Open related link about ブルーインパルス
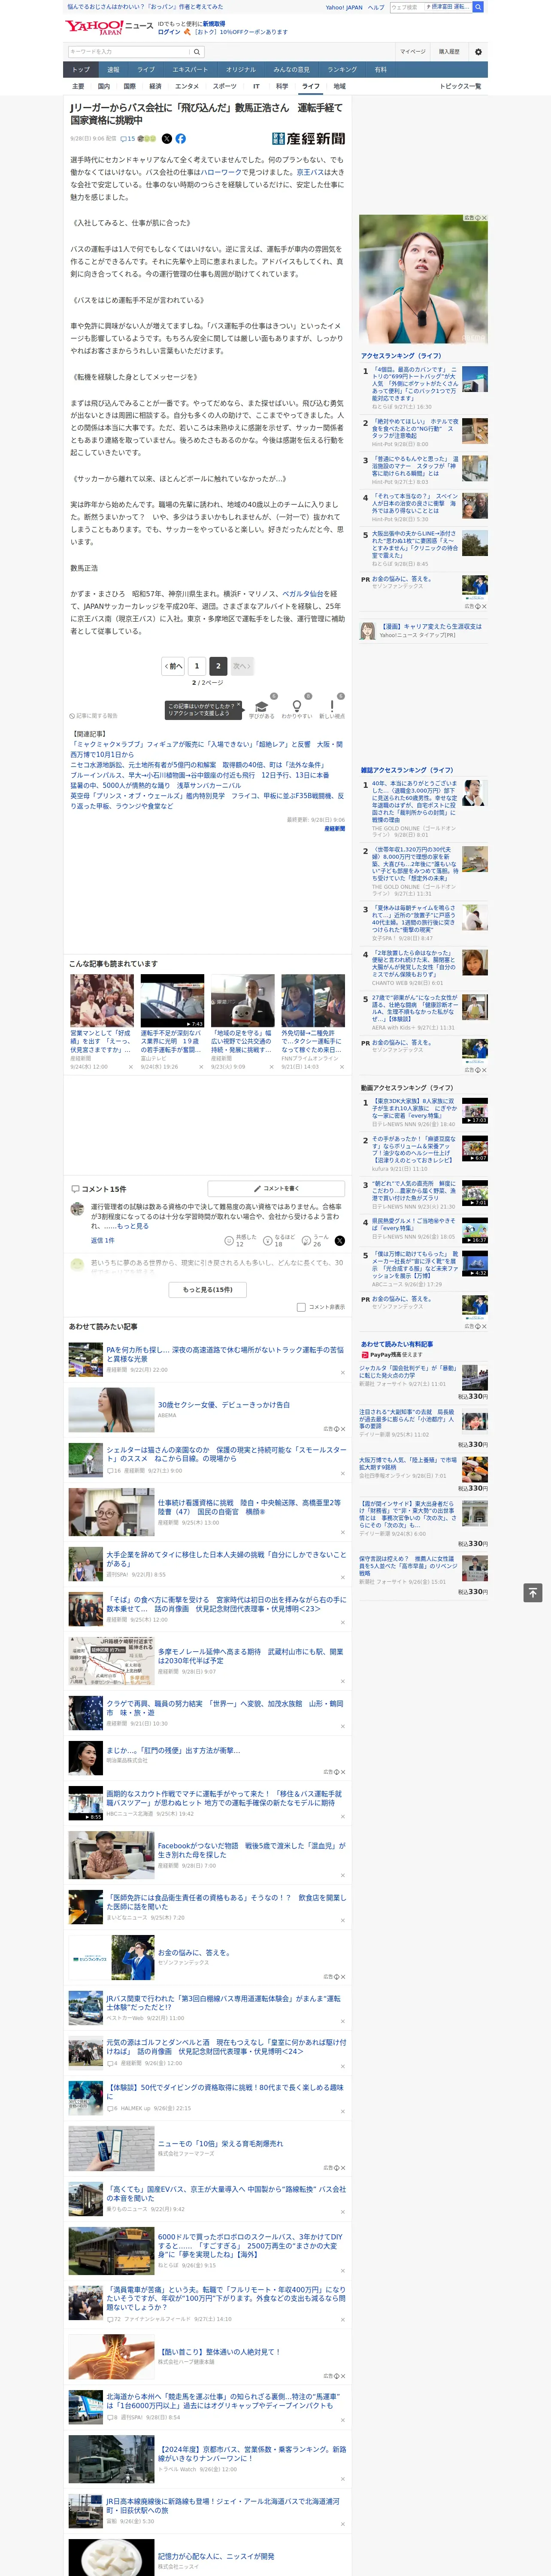Image resolution: width=551 pixels, height=2576 pixels. click(199, 775)
